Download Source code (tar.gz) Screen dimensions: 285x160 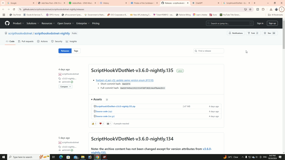coord(105,116)
